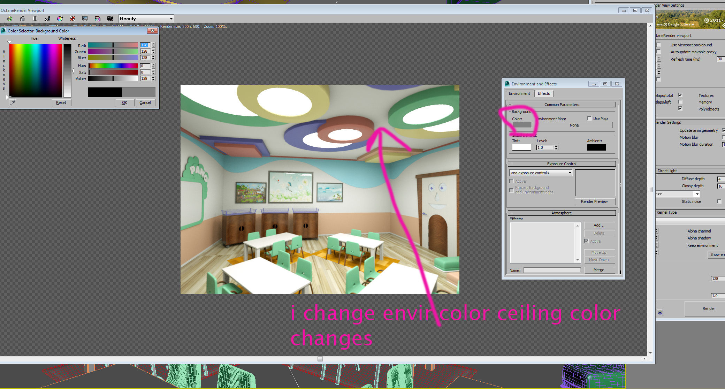Viewport: 725px width, 389px height.
Task: Click the monitor resolution icon
Action: [x=85, y=18]
